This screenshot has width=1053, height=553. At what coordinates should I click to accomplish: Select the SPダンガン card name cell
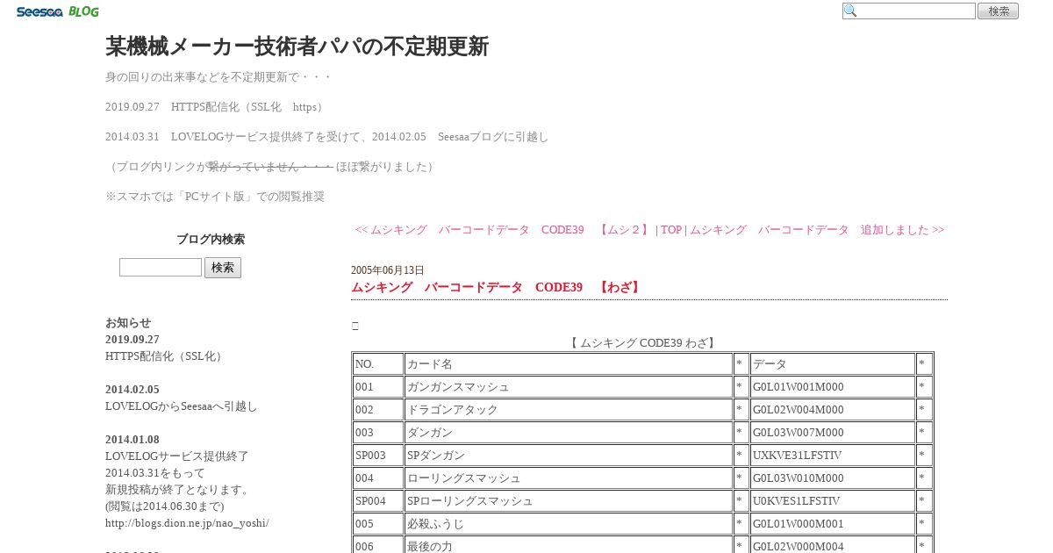coord(569,456)
